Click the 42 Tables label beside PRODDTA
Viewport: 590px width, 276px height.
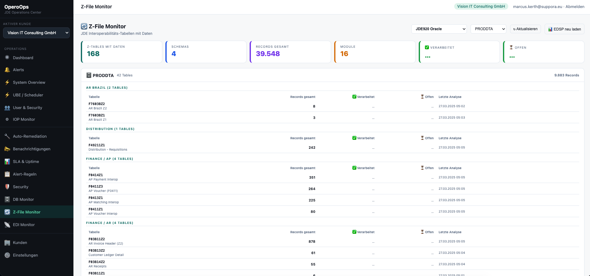pos(125,75)
